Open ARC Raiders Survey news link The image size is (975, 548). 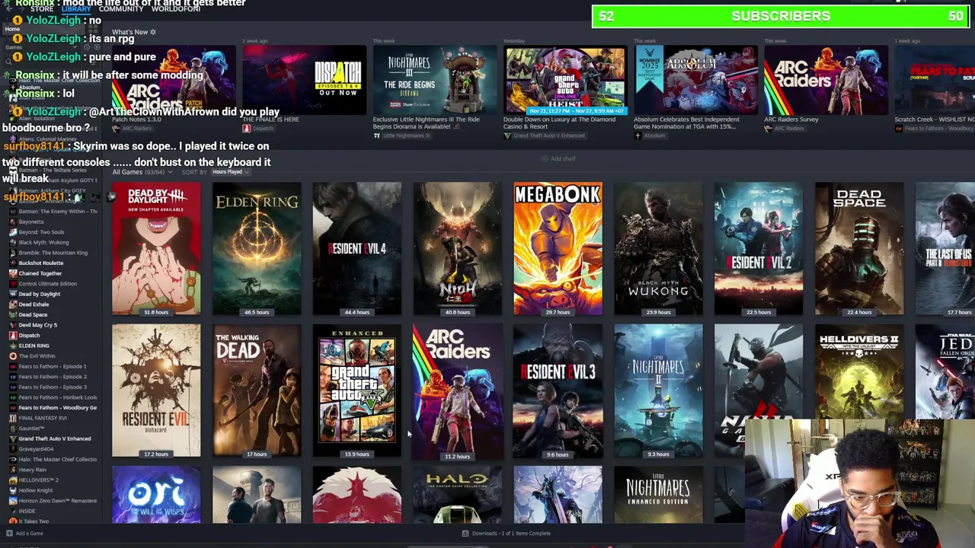click(x=793, y=119)
